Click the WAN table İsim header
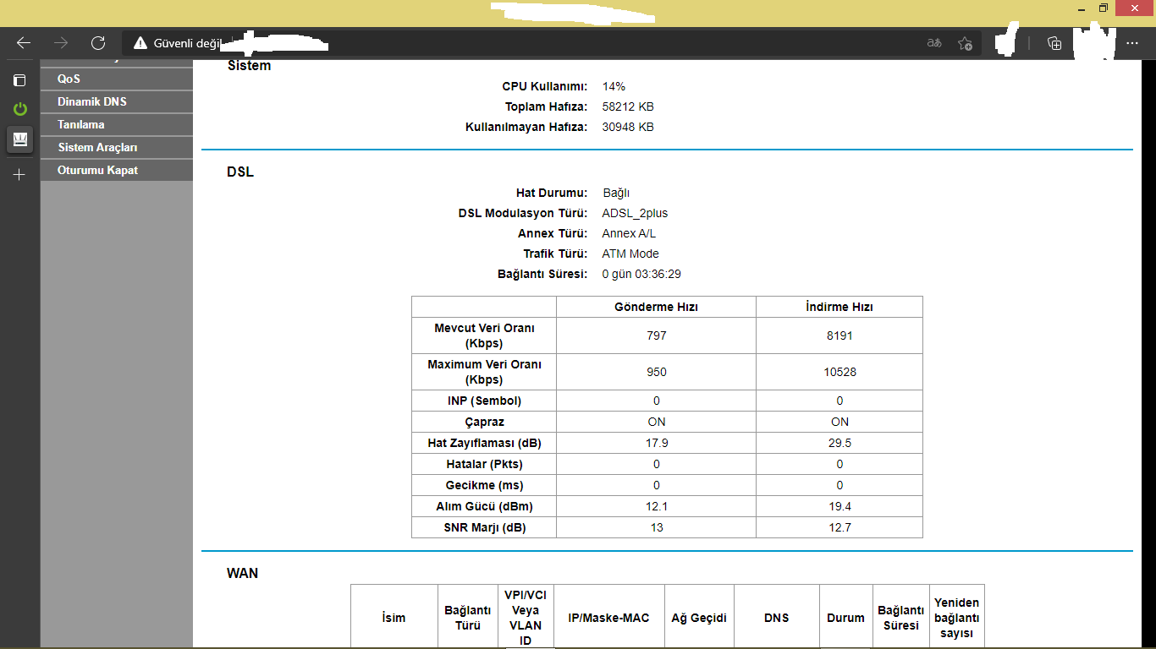Viewport: 1156px width, 649px height. [394, 618]
